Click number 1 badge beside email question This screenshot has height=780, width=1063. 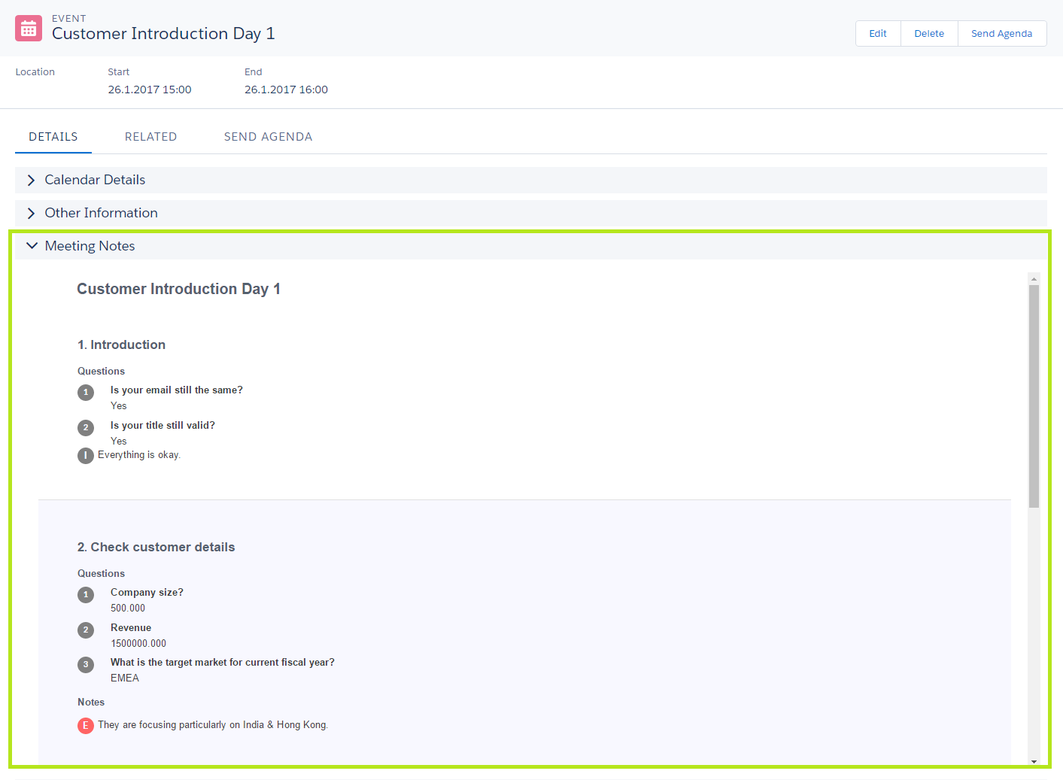point(86,392)
